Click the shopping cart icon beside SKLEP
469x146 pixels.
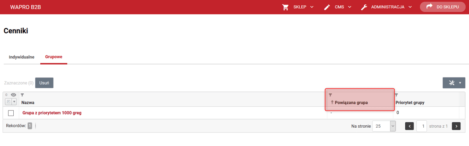pos(285,7)
